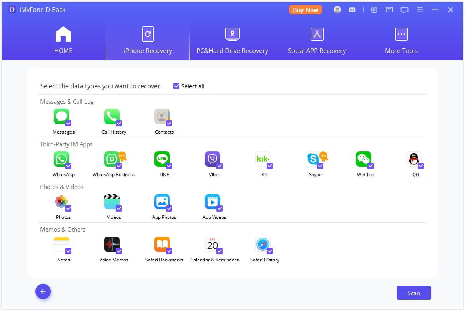Screen dimensions: 465x311
Task: Uncheck the Select all checkbox
Action: [x=176, y=86]
